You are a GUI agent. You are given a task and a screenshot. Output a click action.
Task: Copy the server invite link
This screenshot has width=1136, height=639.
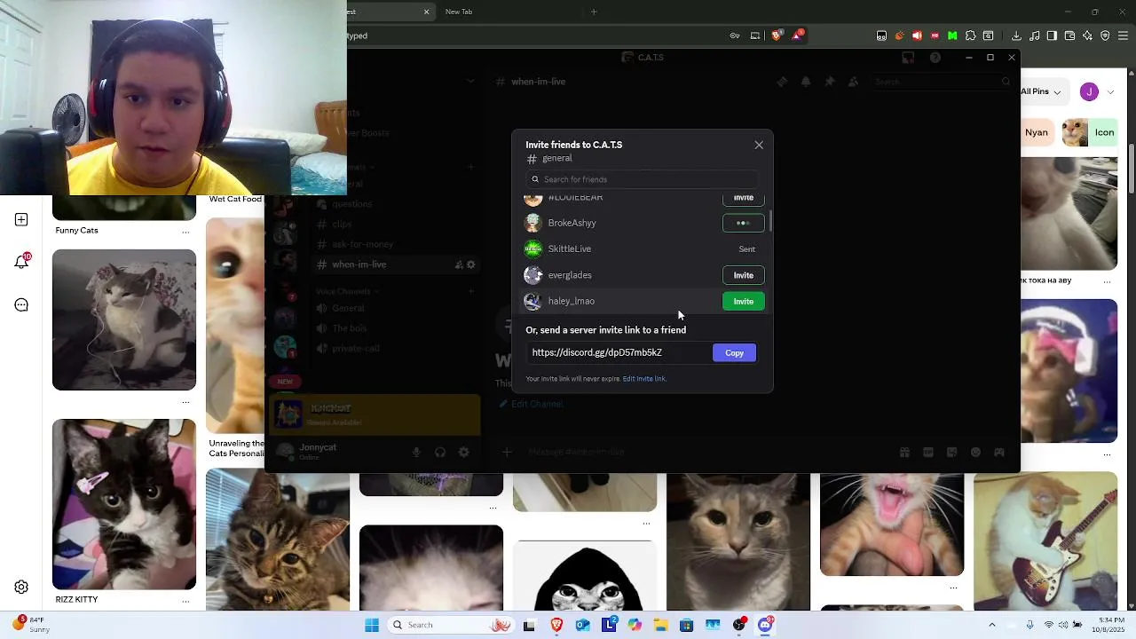(x=734, y=353)
